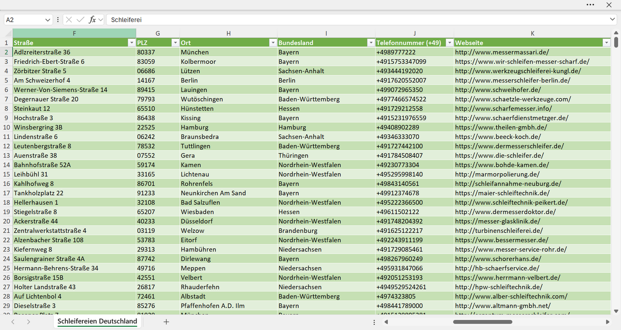Select PLZ cell 49716
Viewport: 621px width, 330px height.
tap(158, 268)
